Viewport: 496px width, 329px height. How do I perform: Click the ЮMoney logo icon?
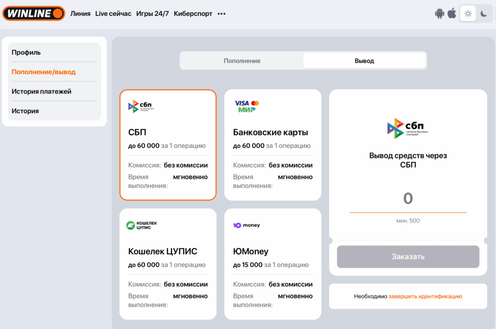pyautogui.click(x=247, y=225)
